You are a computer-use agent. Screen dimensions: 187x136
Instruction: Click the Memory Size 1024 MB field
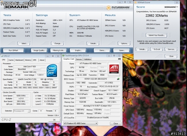[x=82, y=102]
